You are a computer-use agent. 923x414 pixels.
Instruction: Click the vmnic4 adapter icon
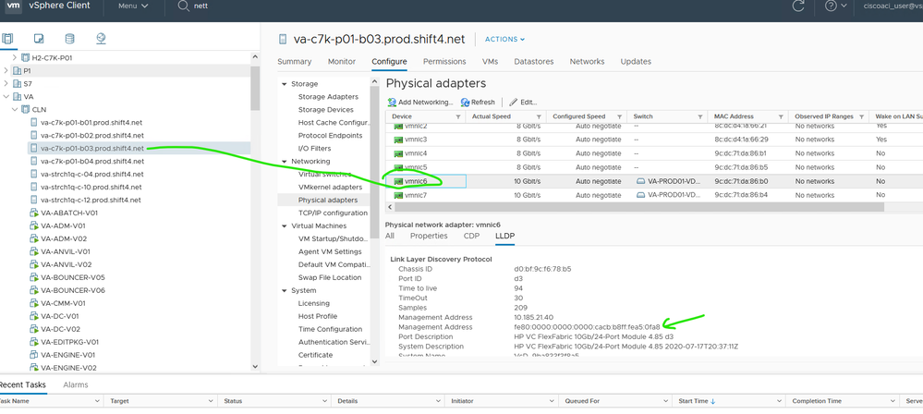(x=398, y=153)
